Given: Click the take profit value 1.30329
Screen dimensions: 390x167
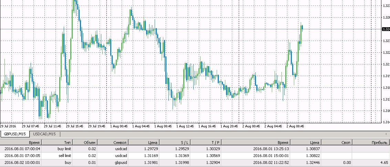Looking at the screenshot, I should pos(213,149).
